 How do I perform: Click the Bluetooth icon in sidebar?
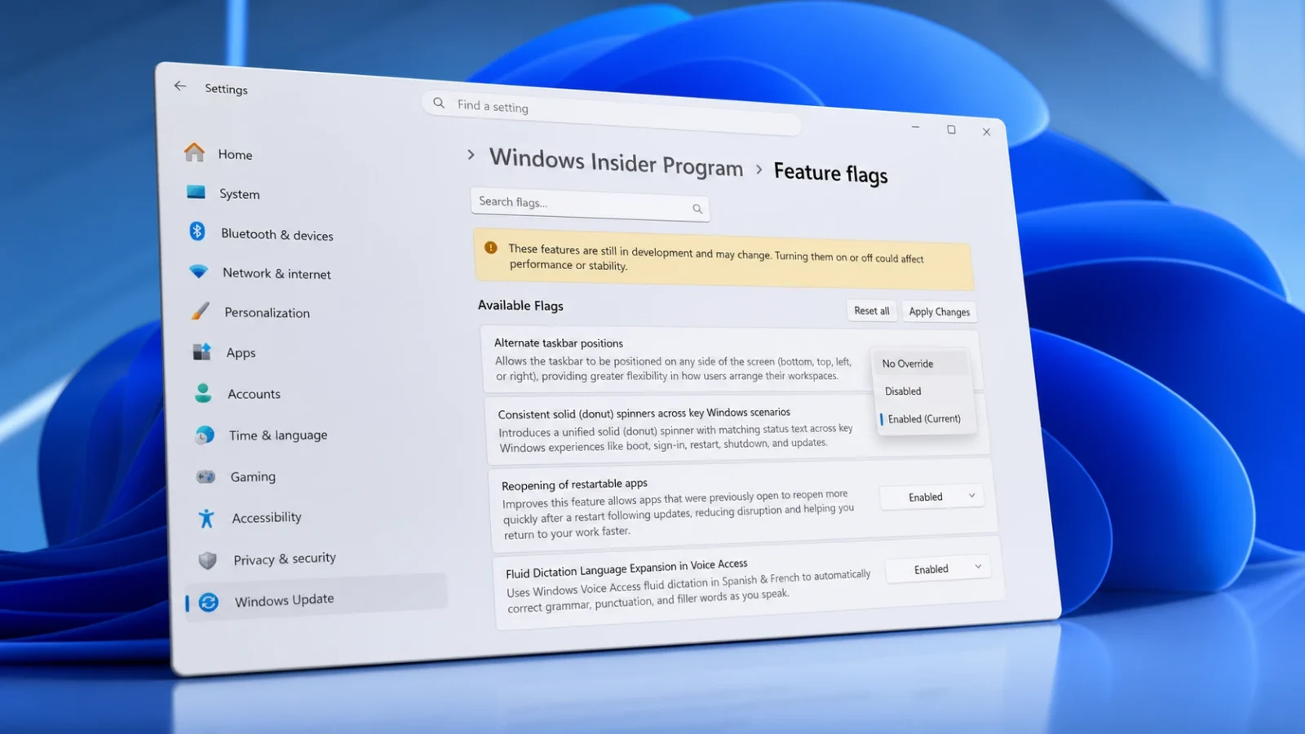[197, 232]
